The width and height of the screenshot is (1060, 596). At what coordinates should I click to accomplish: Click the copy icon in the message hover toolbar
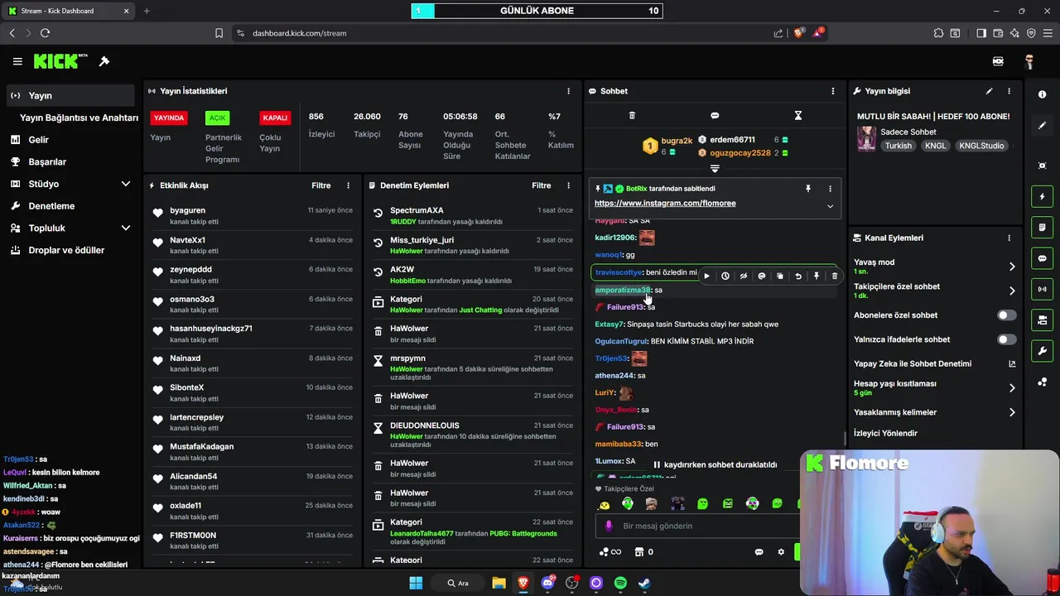pyautogui.click(x=779, y=276)
